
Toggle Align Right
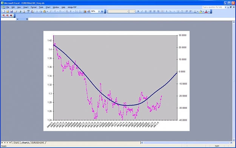click(158, 11)
